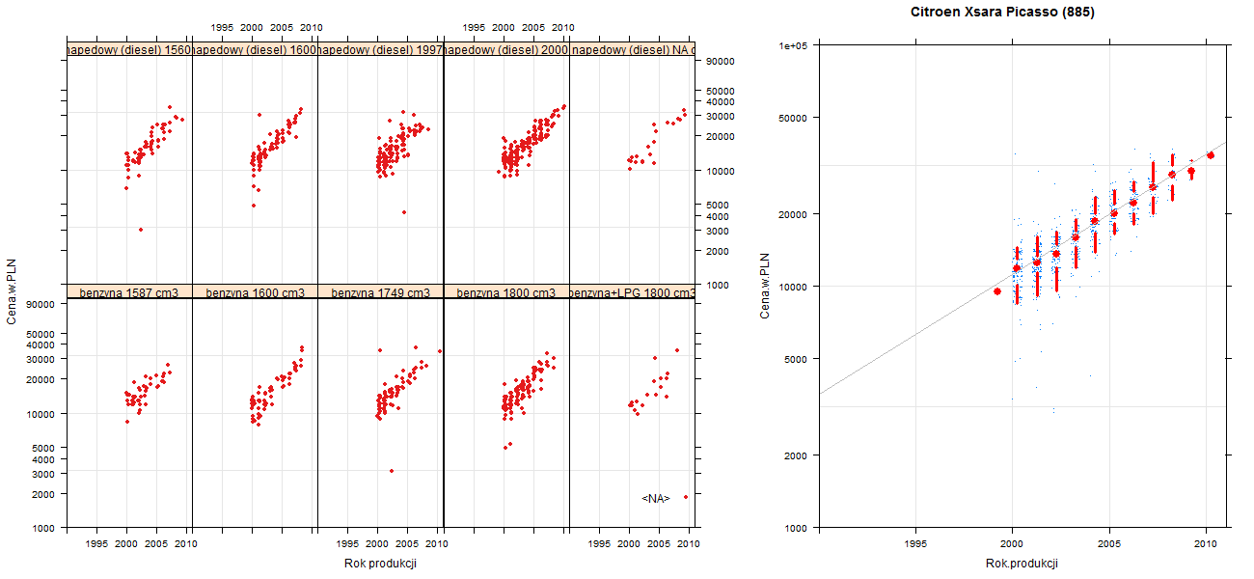Viewport: 1254px width, 579px height.
Task: Click the "Cena.w.PLN" label of the Citroen chart
Action: (x=765, y=286)
